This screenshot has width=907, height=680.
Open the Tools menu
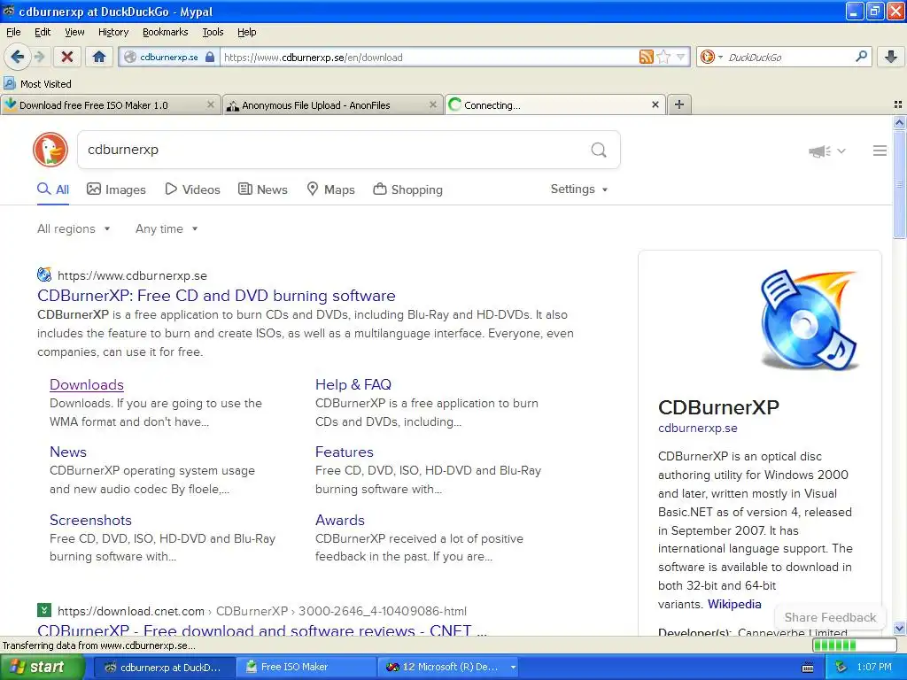(213, 32)
